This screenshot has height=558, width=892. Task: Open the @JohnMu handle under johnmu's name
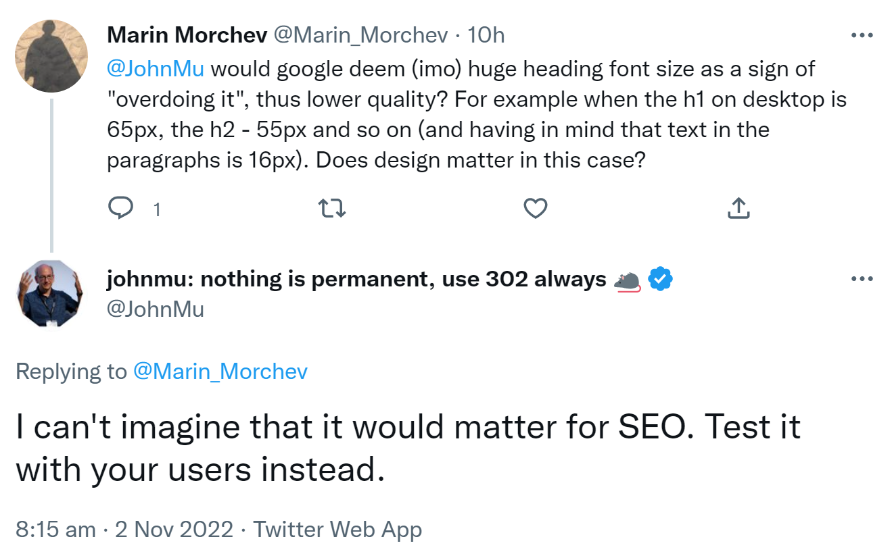(x=156, y=310)
